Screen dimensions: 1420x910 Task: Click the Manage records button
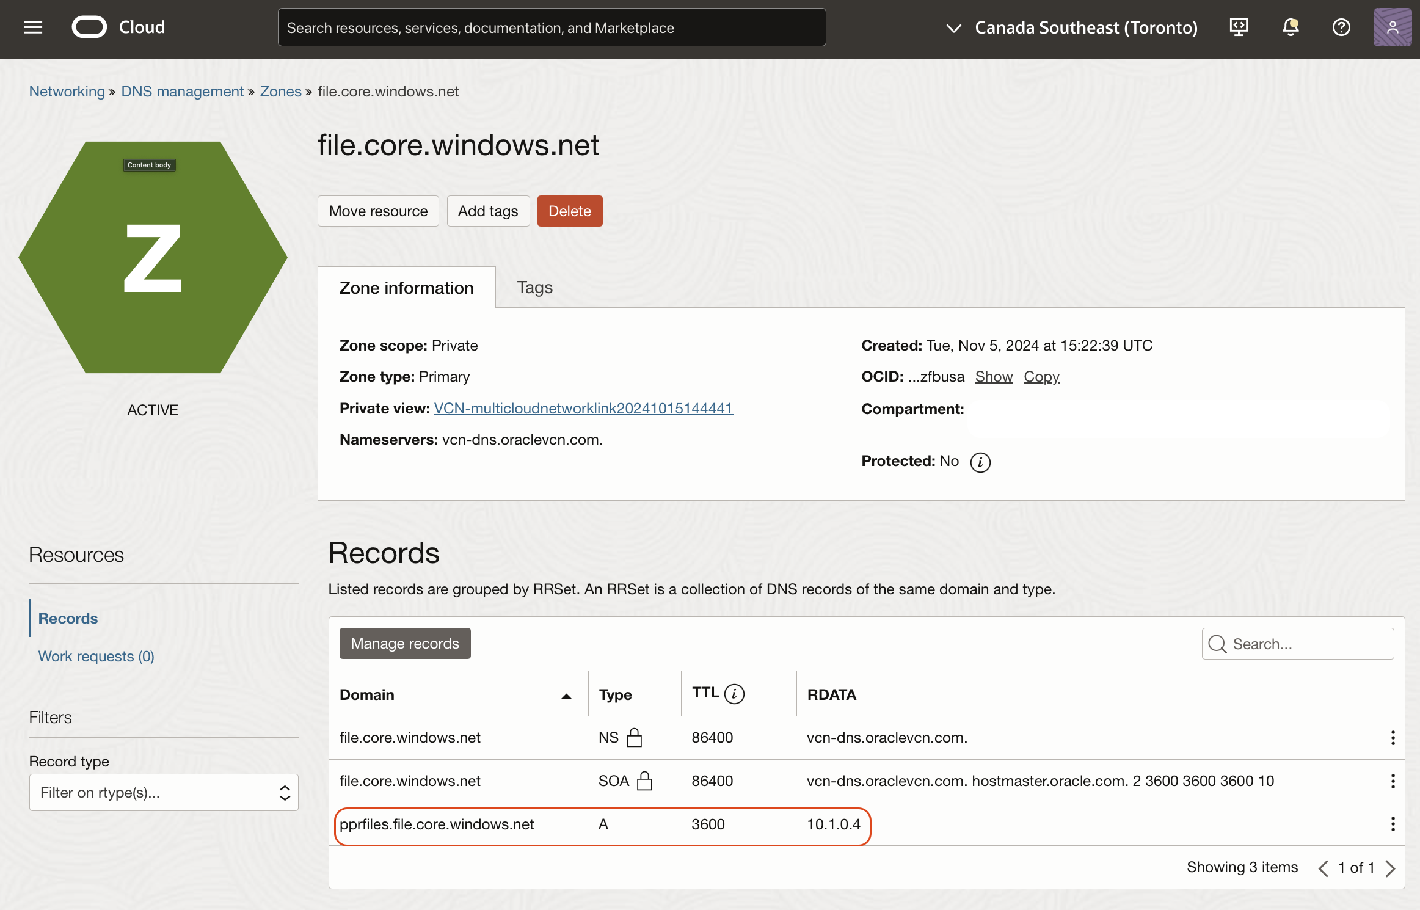coord(405,644)
